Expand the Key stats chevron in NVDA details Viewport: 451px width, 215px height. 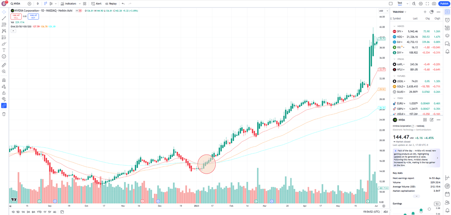(416, 196)
